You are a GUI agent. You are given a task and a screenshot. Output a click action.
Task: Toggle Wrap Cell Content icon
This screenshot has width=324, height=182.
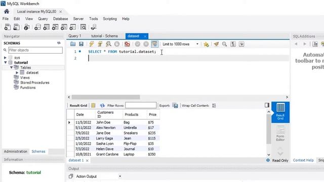214,106
